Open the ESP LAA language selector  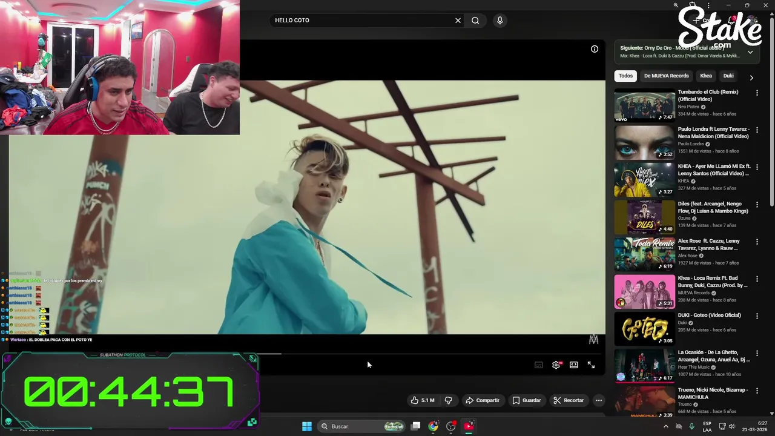click(707, 426)
